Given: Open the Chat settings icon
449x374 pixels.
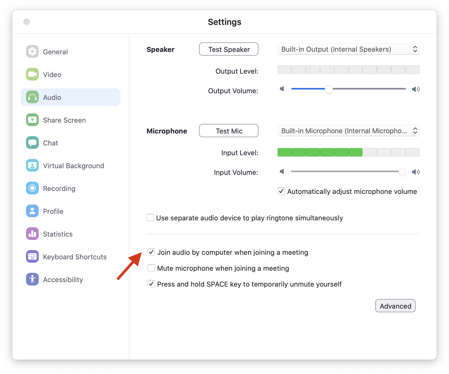Looking at the screenshot, I should coord(32,143).
